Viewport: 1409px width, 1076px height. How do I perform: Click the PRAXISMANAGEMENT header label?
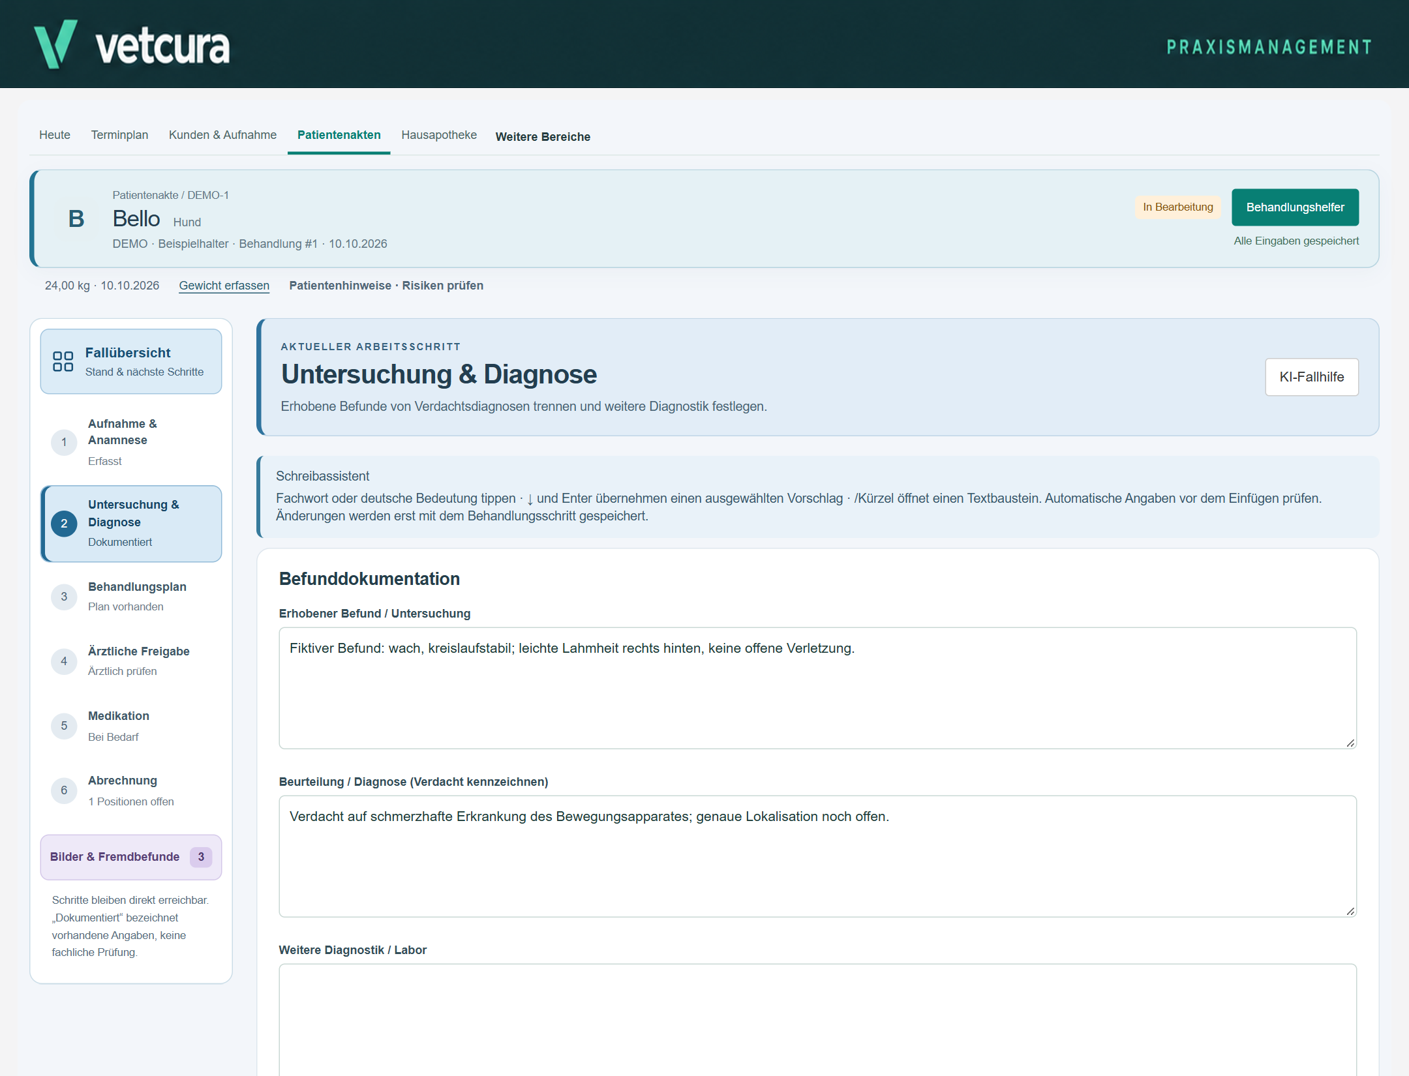(1269, 47)
